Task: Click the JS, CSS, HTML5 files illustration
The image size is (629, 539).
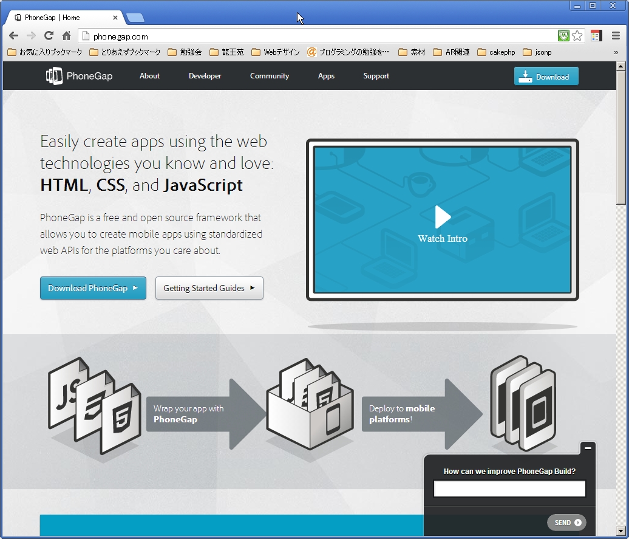Action: [x=95, y=406]
